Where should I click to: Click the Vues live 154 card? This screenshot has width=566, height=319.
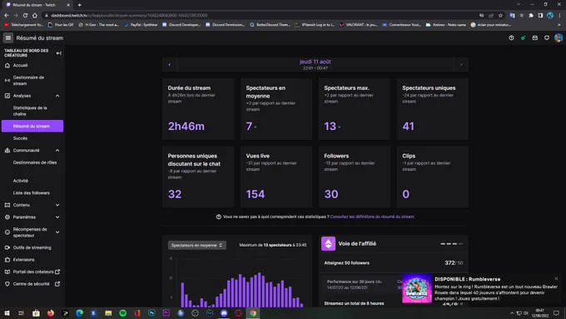pos(276,177)
